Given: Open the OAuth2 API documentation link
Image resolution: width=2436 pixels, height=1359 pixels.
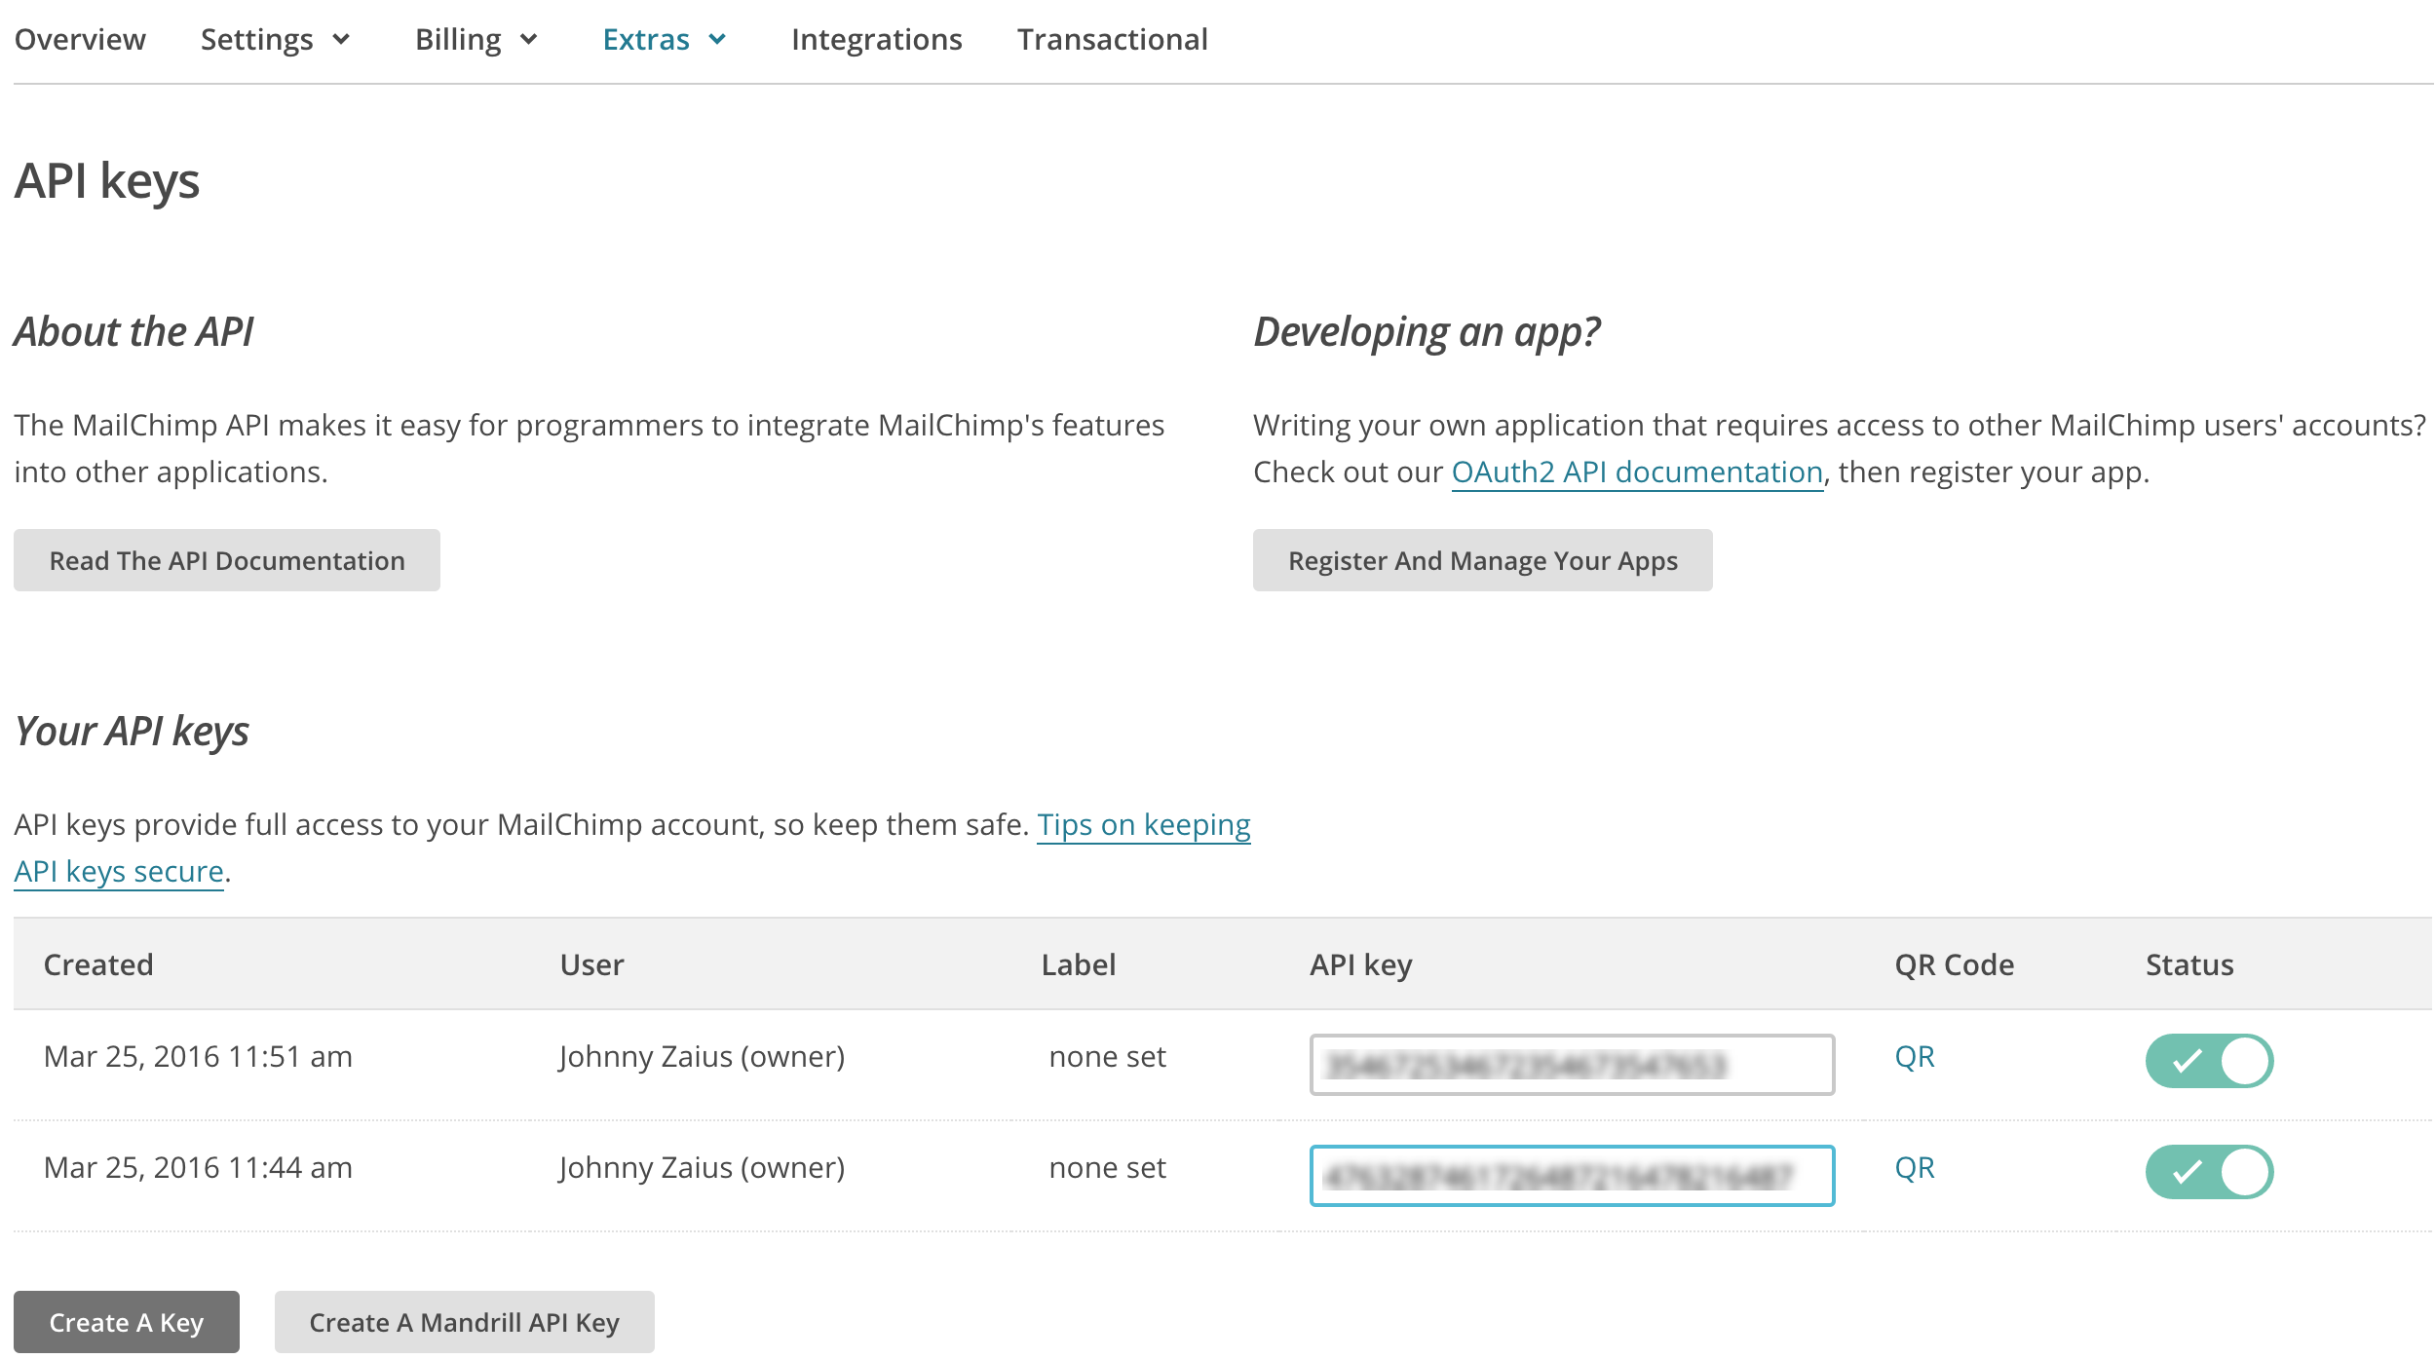Looking at the screenshot, I should (1637, 472).
